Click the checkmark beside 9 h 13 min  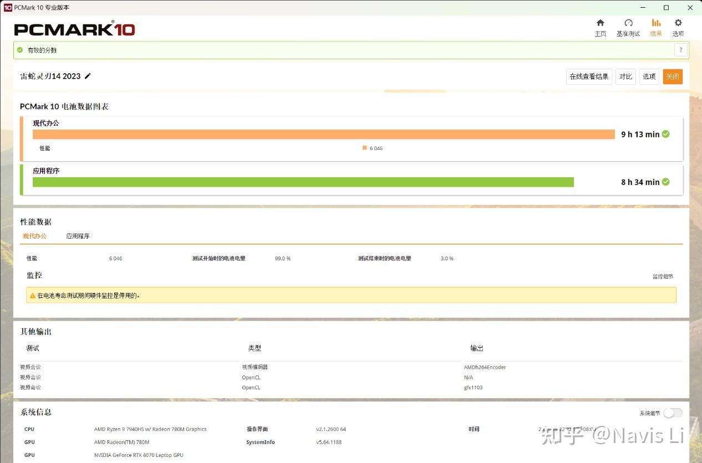click(x=665, y=134)
